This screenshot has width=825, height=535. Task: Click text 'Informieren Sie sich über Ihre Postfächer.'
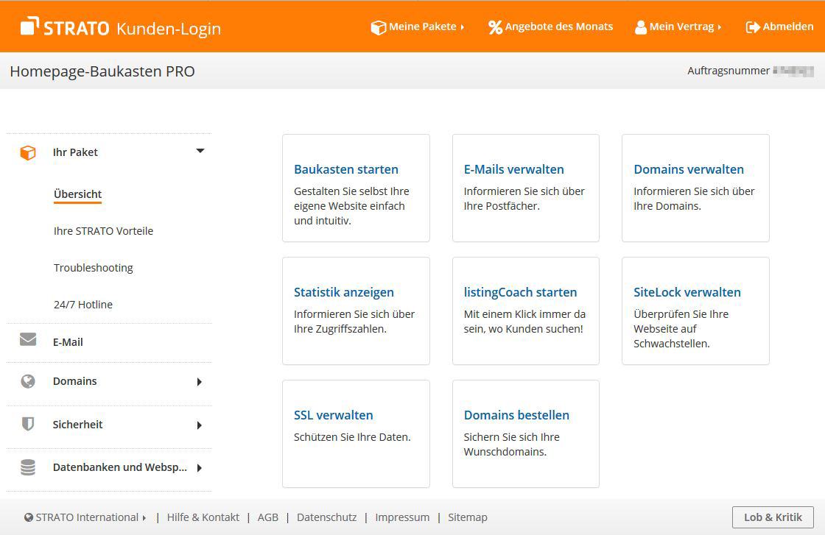tap(524, 199)
